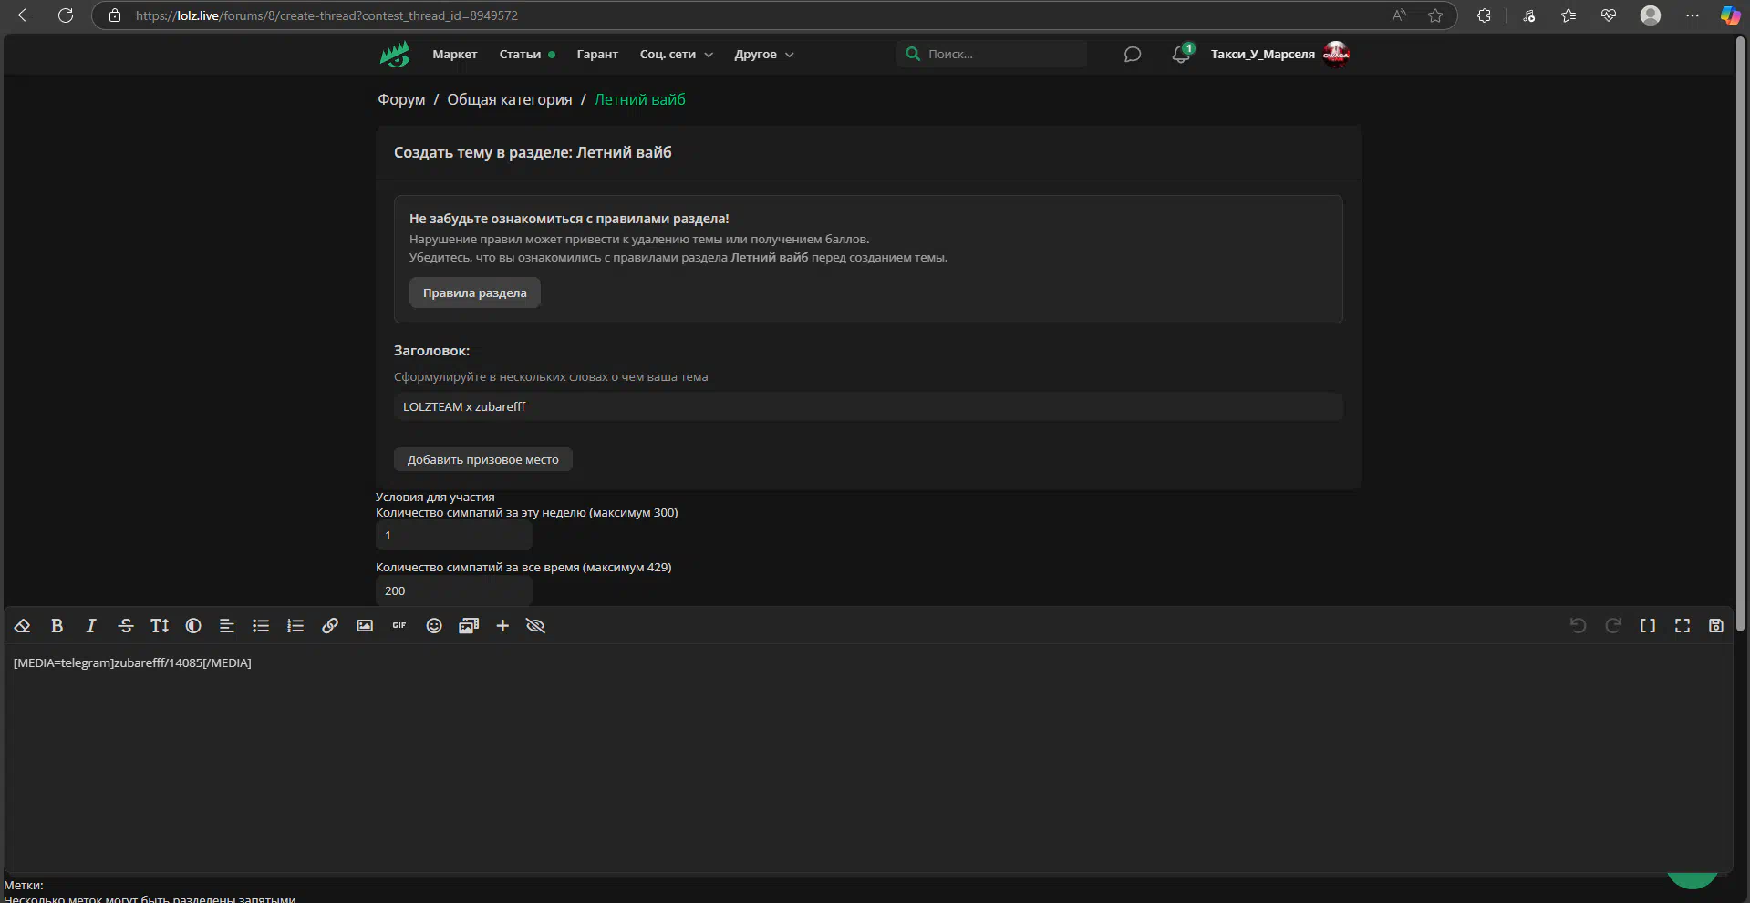The image size is (1750, 903).
Task: Open Летний вайб breadcrumb link
Action: (x=640, y=99)
